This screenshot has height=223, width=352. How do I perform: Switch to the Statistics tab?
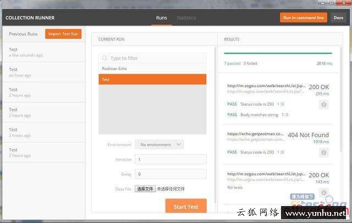tap(186, 18)
